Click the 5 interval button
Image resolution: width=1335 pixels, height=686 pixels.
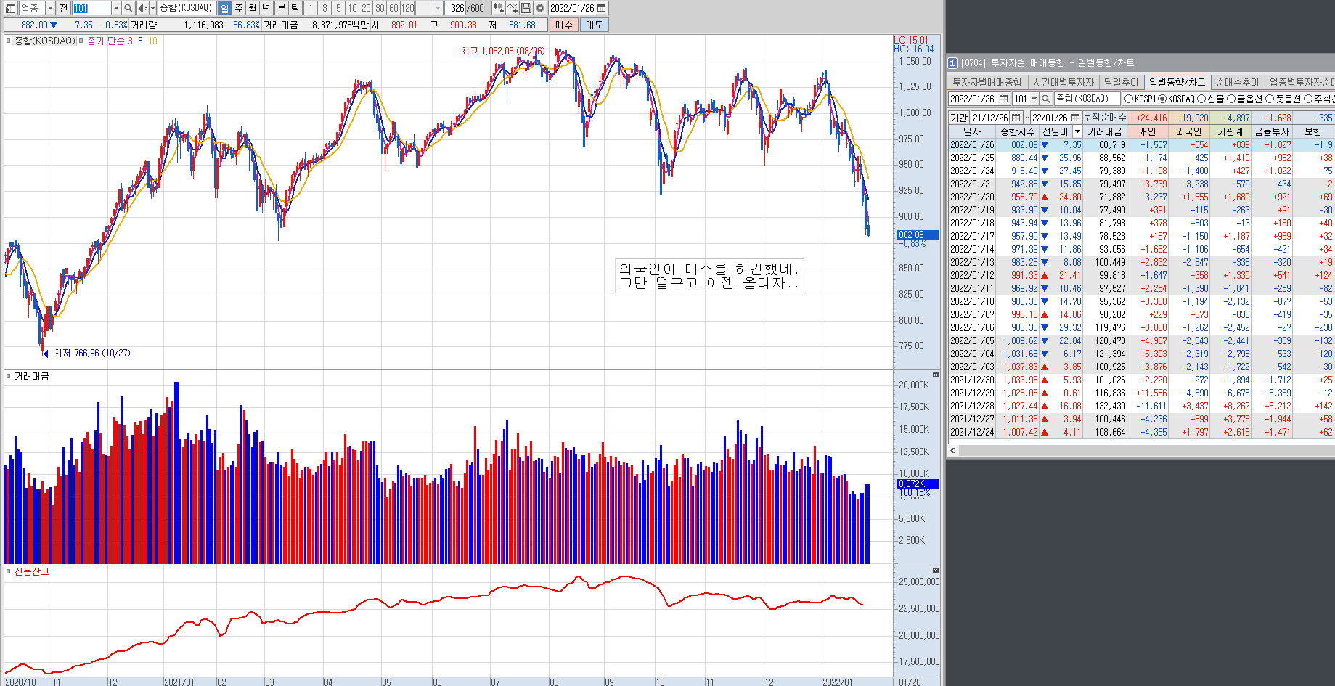coord(338,8)
